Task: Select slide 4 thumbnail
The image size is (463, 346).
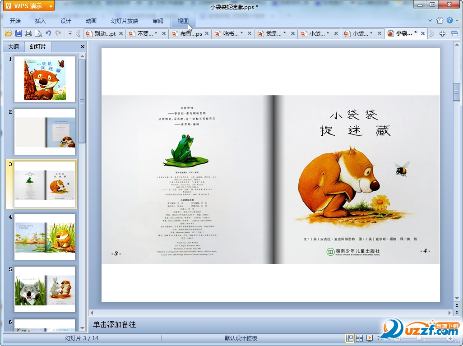Action: (x=45, y=237)
